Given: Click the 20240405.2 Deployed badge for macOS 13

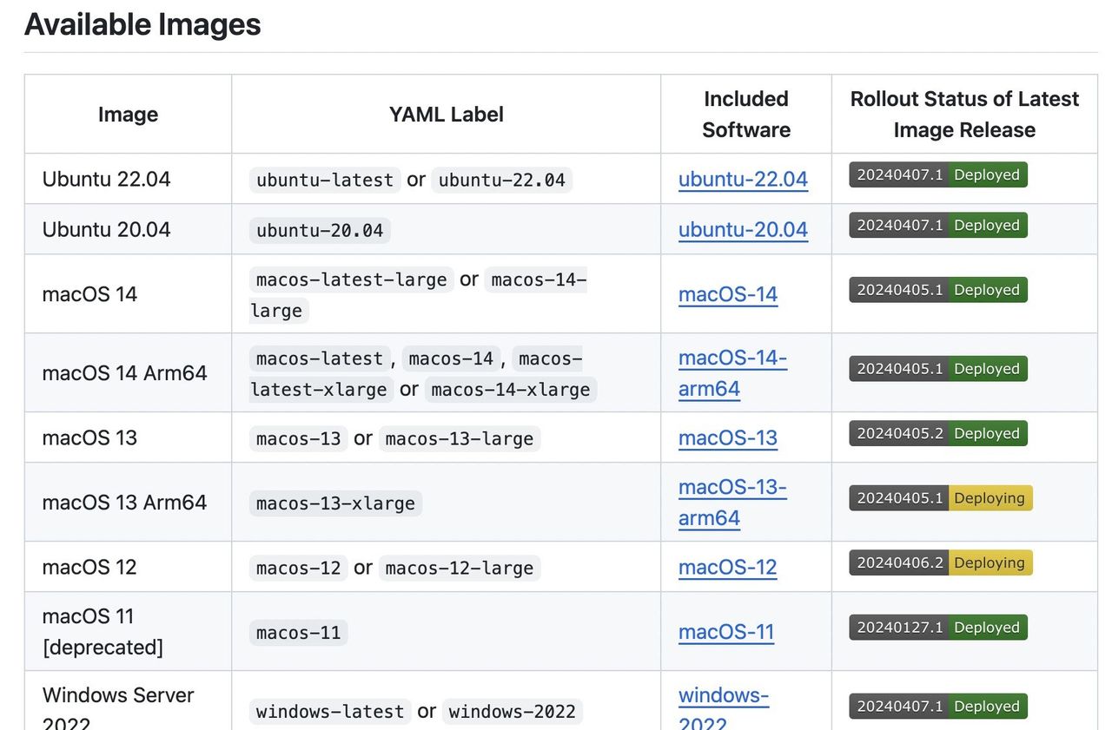Looking at the screenshot, I should [x=938, y=433].
